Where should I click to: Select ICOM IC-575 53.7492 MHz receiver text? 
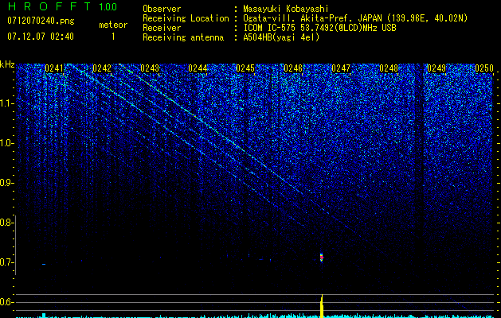[319, 28]
